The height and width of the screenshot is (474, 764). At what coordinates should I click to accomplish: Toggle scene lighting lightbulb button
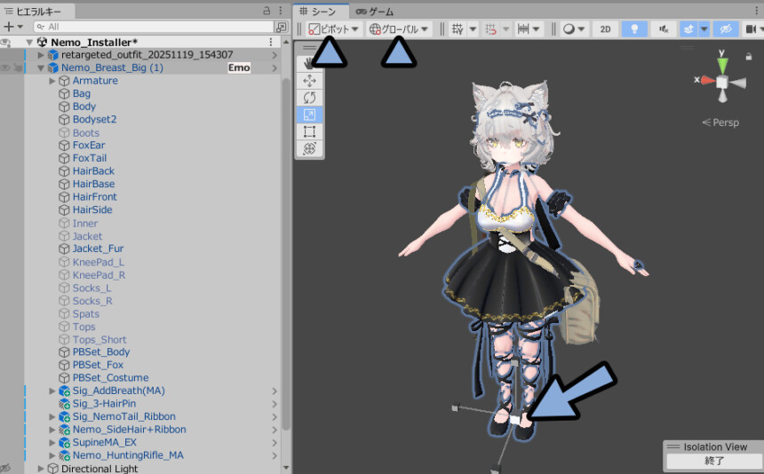tap(633, 29)
